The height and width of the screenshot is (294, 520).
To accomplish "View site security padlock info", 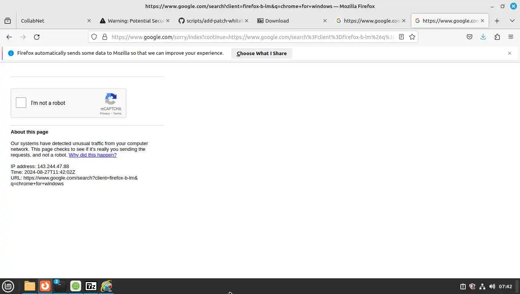I will pyautogui.click(x=104, y=37).
